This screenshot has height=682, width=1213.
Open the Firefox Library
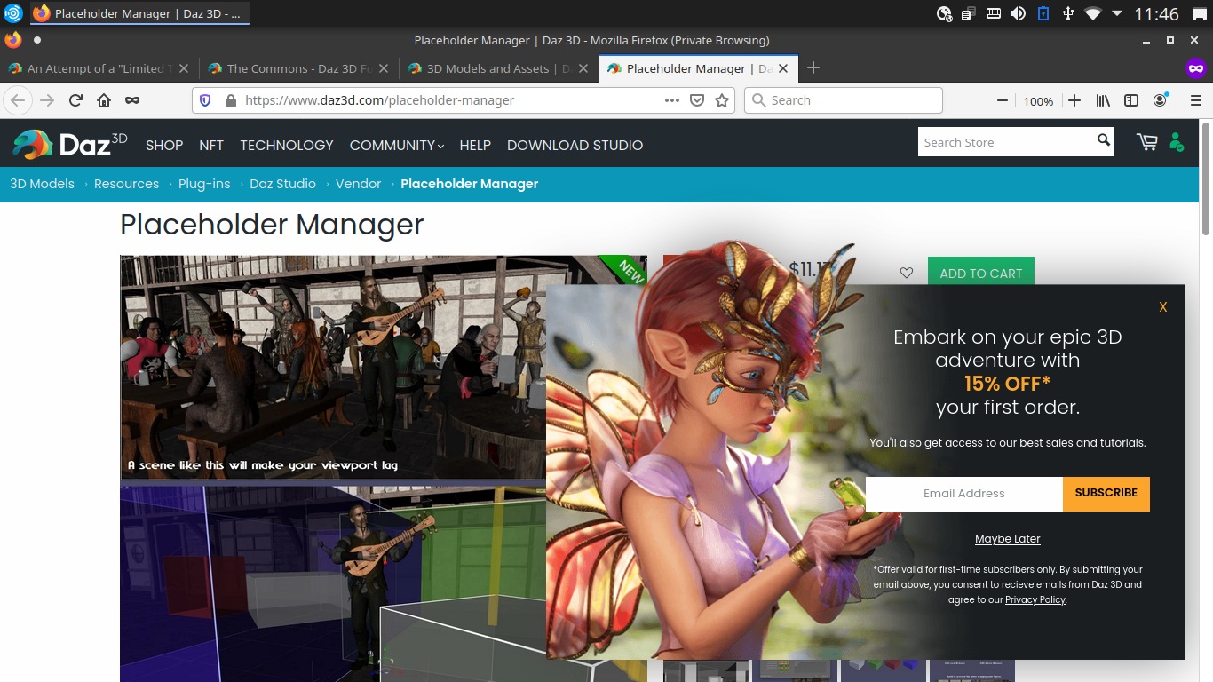click(1103, 100)
